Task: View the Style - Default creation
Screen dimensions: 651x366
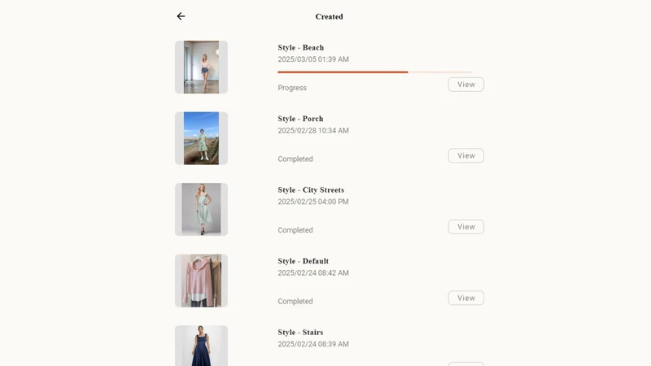Action: tap(465, 298)
